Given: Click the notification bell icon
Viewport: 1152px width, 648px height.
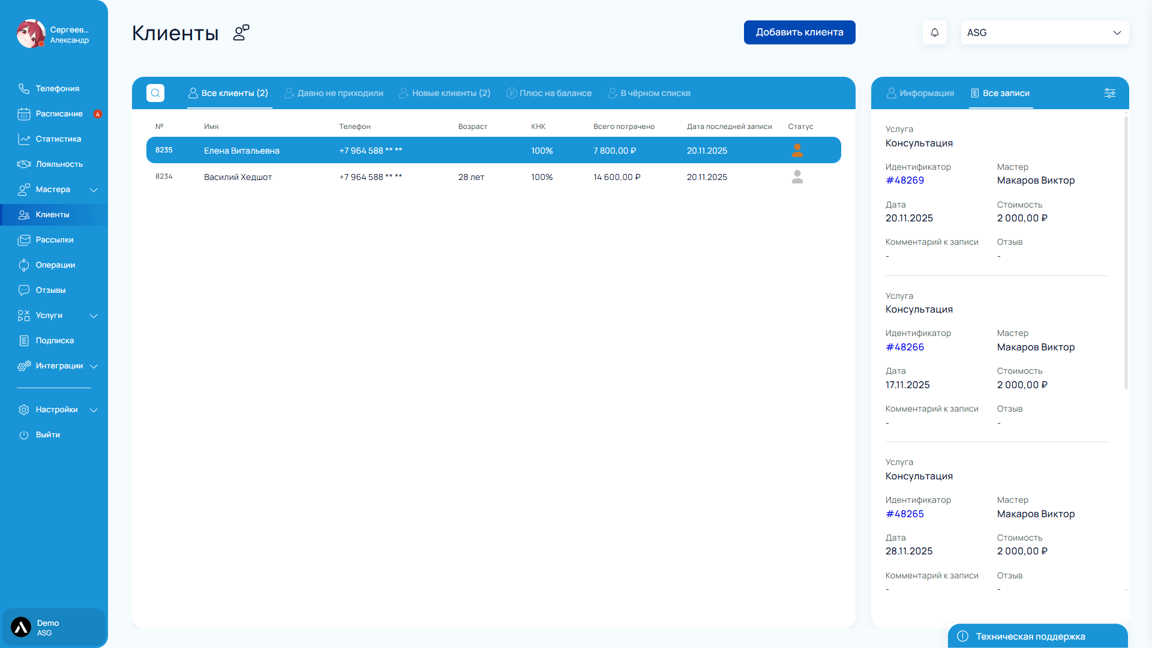Looking at the screenshot, I should click(934, 32).
